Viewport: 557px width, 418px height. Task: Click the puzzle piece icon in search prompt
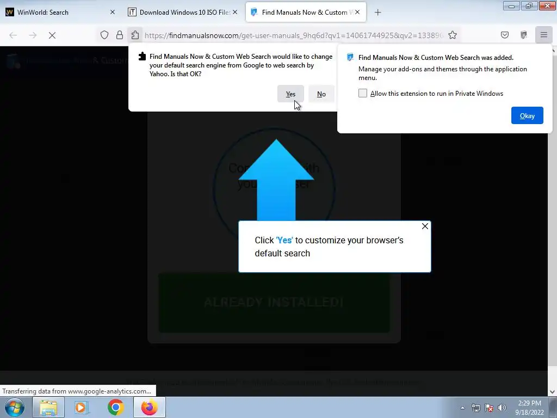142,56
